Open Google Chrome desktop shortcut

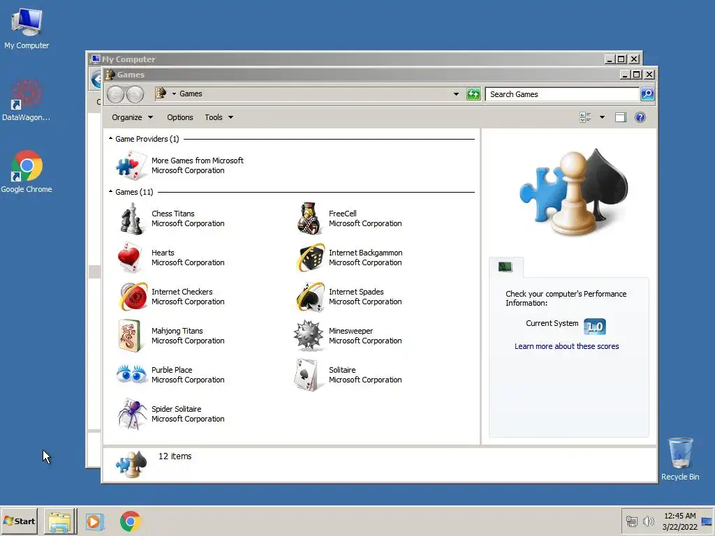(27, 172)
